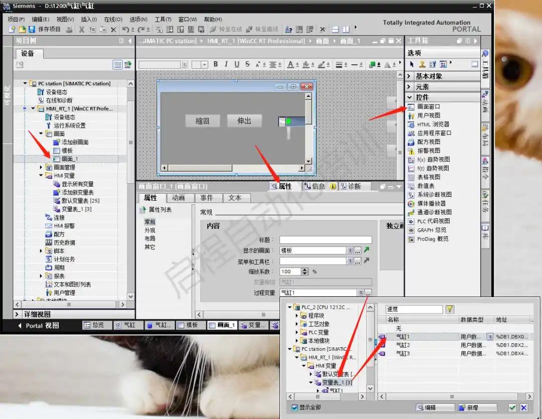
Task: Select 外观 in the property list
Action: [x=150, y=230]
